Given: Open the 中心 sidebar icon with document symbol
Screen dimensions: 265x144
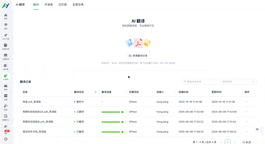Looking at the screenshot, I should tap(6, 118).
